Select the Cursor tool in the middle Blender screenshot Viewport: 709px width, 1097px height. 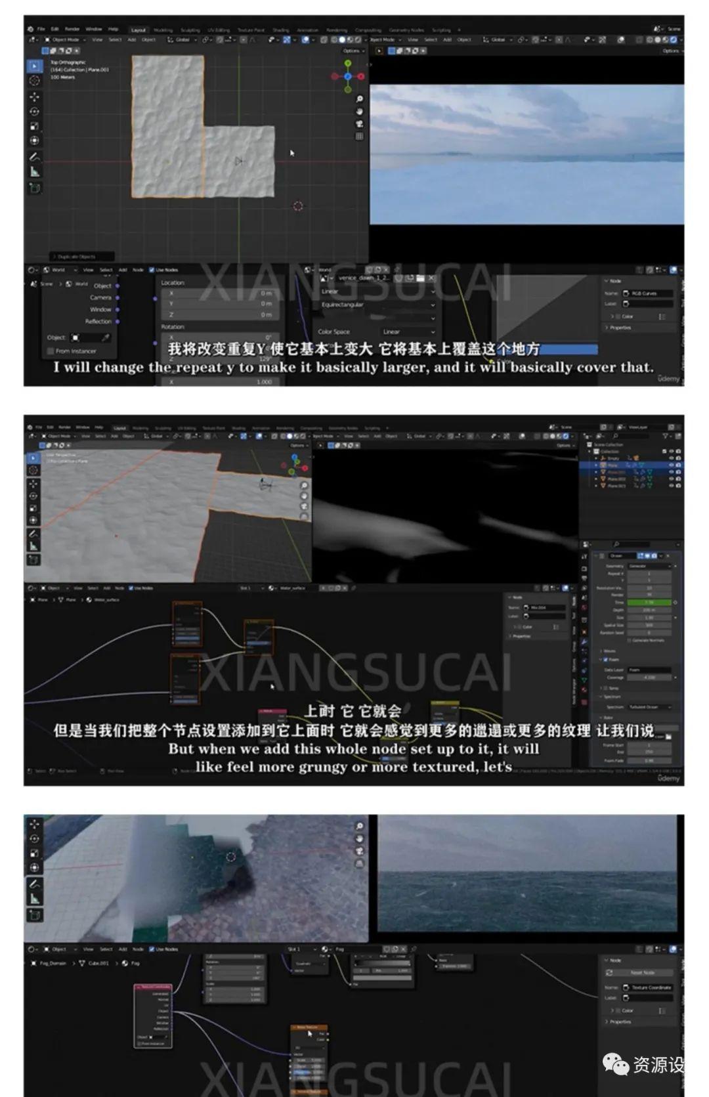coord(33,470)
